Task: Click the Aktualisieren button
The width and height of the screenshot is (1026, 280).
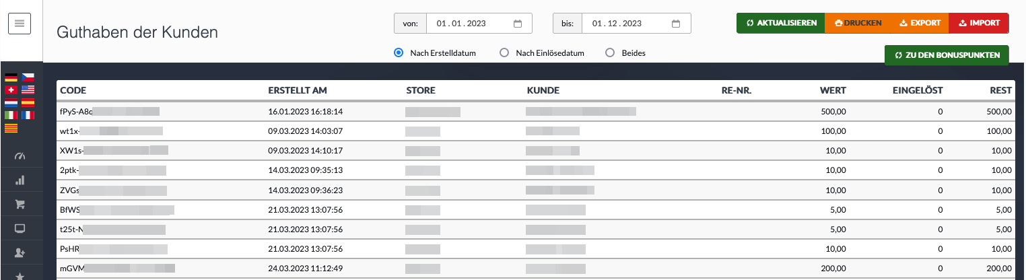Action: 780,23
